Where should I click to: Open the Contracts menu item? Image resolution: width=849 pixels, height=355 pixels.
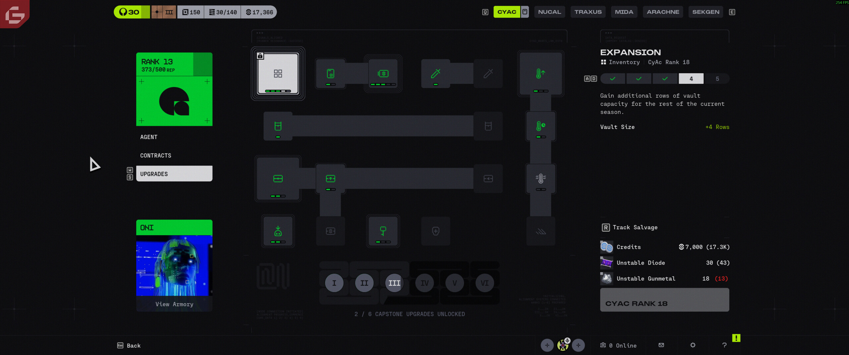click(156, 155)
